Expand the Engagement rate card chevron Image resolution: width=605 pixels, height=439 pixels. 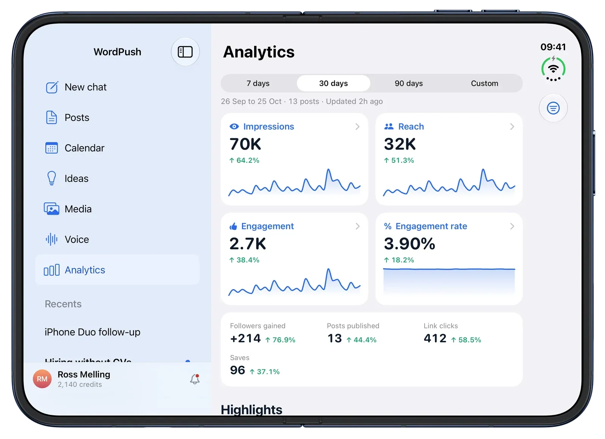[x=512, y=226]
